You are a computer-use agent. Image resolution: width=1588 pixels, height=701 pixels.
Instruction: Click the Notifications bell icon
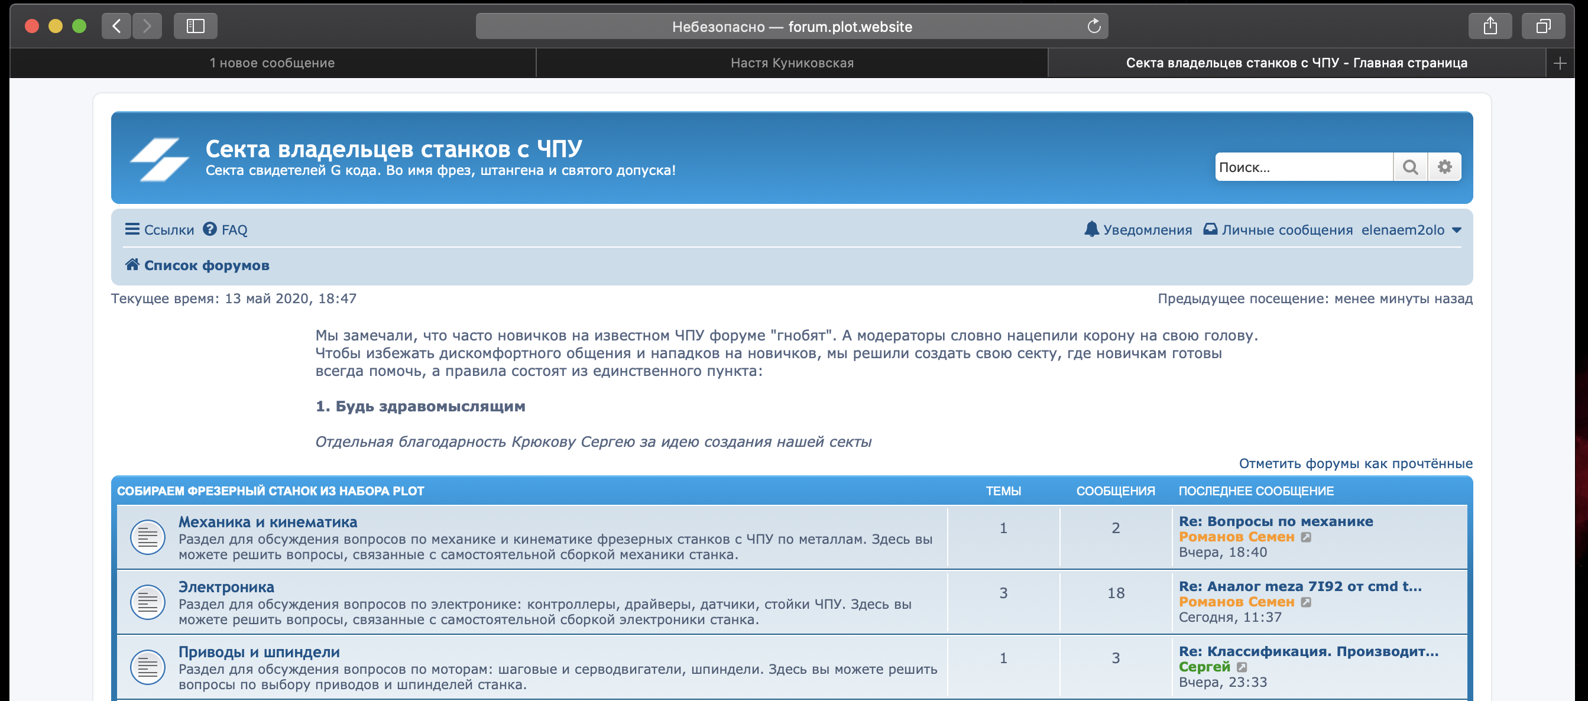[x=1091, y=229]
